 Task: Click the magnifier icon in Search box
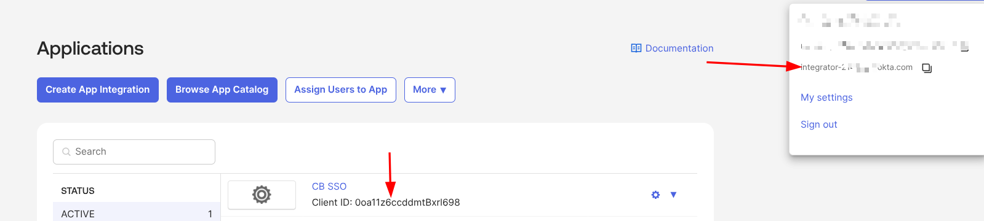(66, 152)
